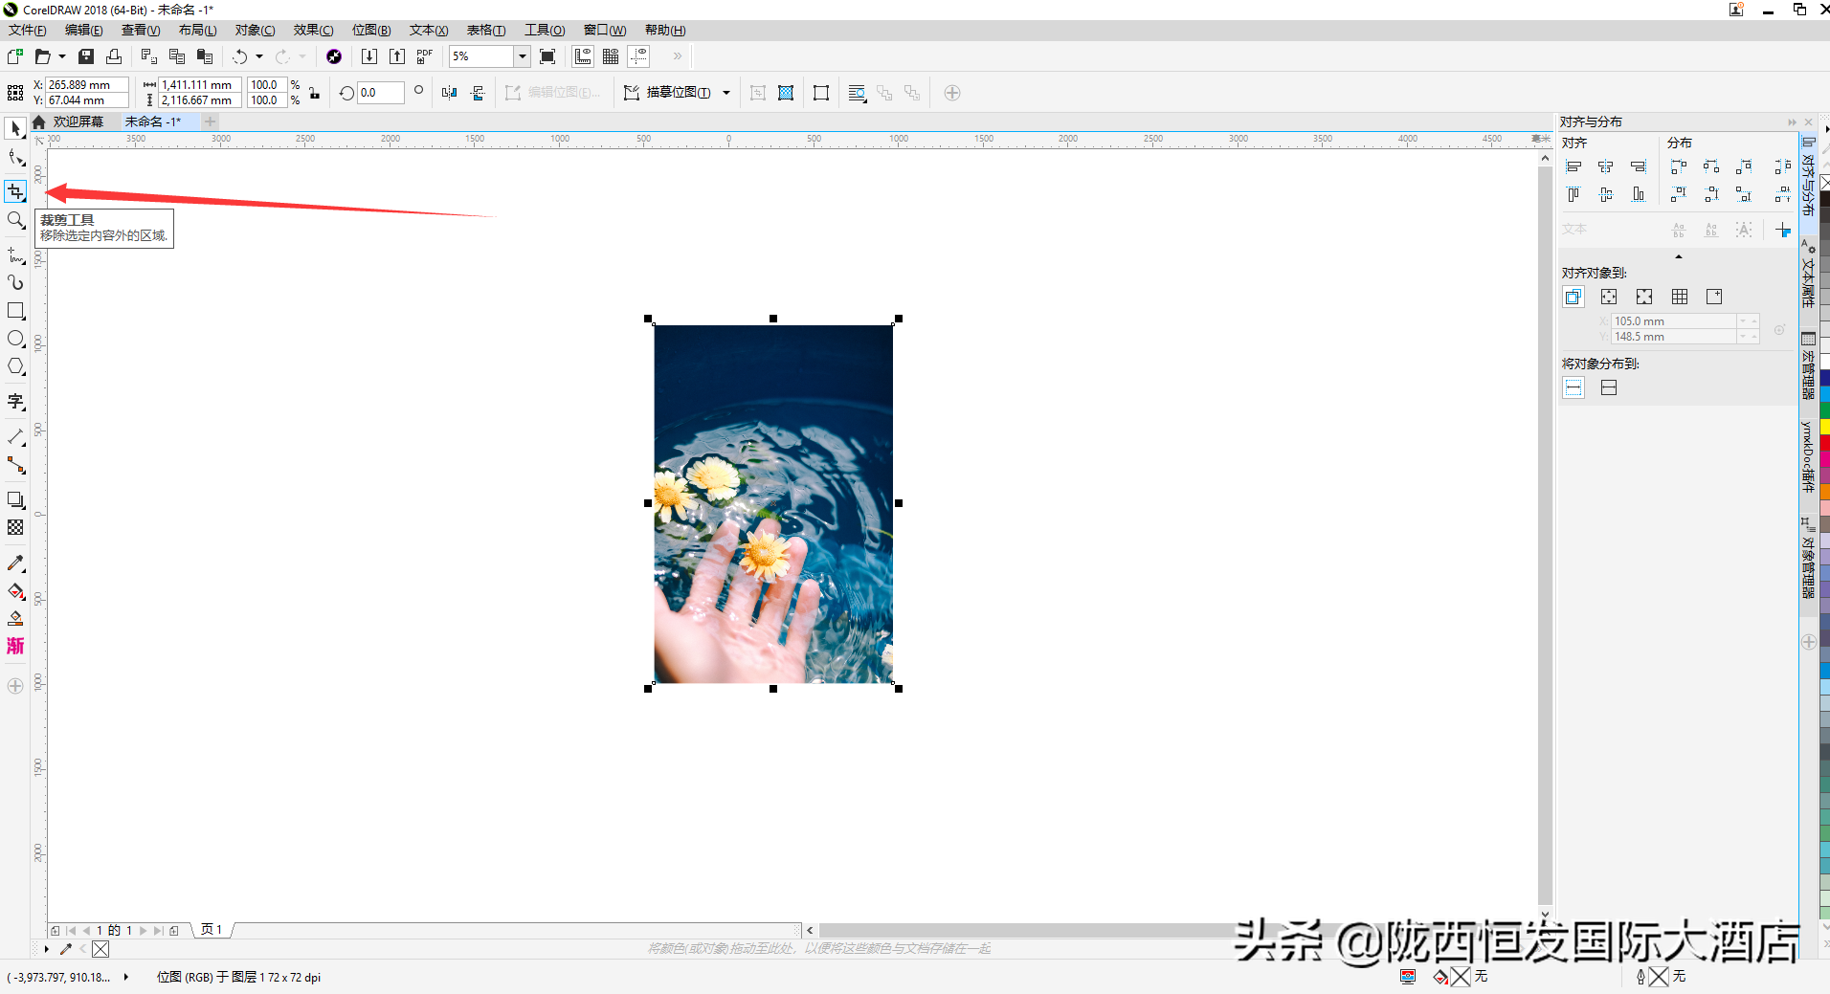Set align target to active objects

pyautogui.click(x=1573, y=297)
